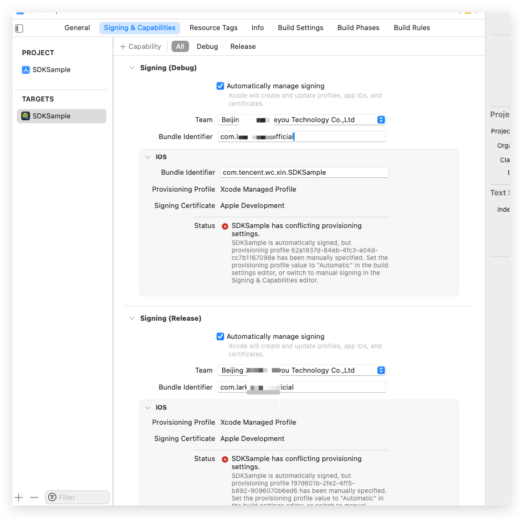The height and width of the screenshot is (518, 522).
Task: Click Release 'Apple Development' certificate value
Action: click(x=252, y=438)
